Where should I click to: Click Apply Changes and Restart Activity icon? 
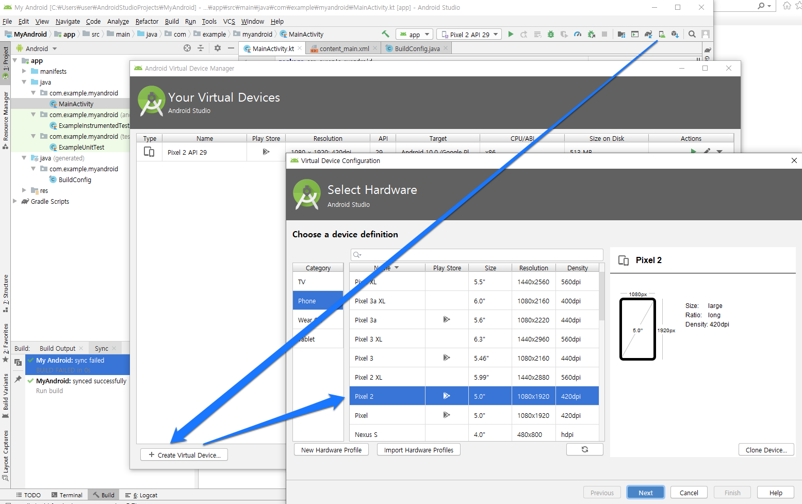tap(524, 34)
